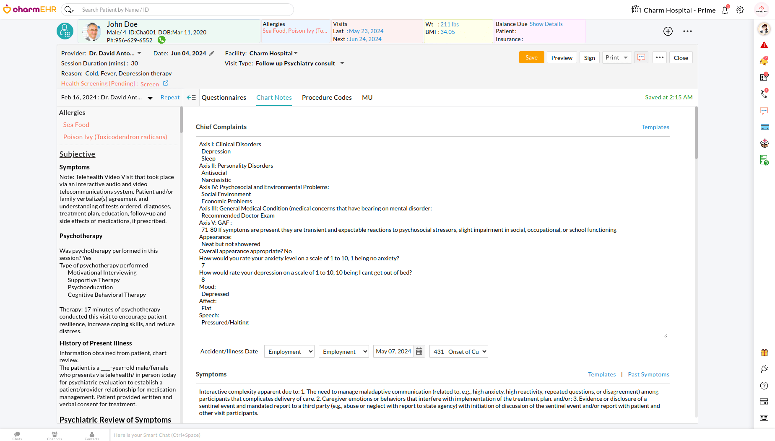
Task: Open the Print dropdown menu
Action: click(x=617, y=58)
